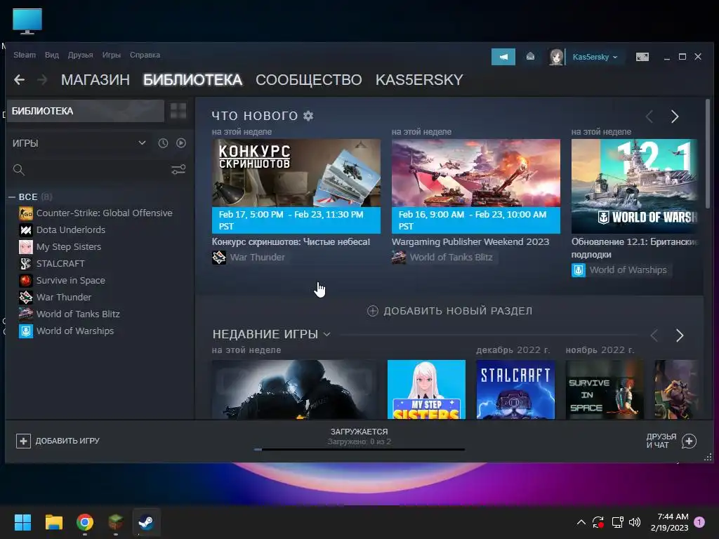Show ready-to-play games only icon
Viewport: 719px width, 539px height.
pos(181,143)
